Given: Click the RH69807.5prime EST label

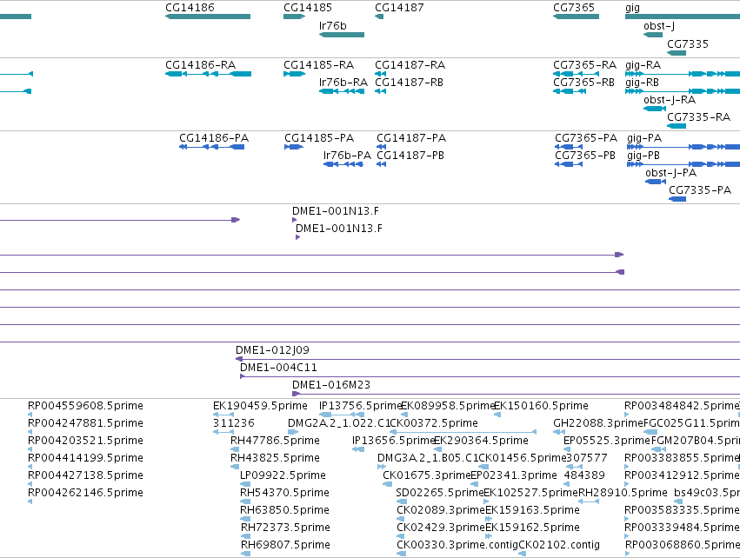Looking at the screenshot, I should click(285, 545).
